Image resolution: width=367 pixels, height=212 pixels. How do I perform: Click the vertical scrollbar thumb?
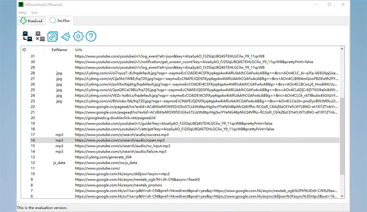[x=342, y=136]
